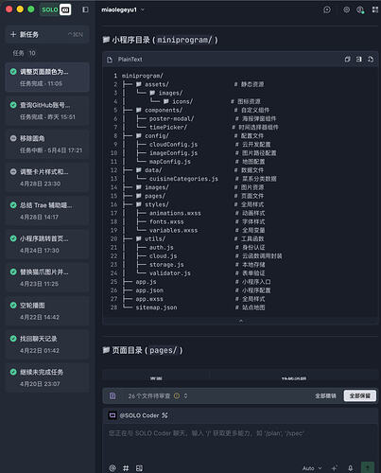Click the animations.wxss line in code

(175, 213)
